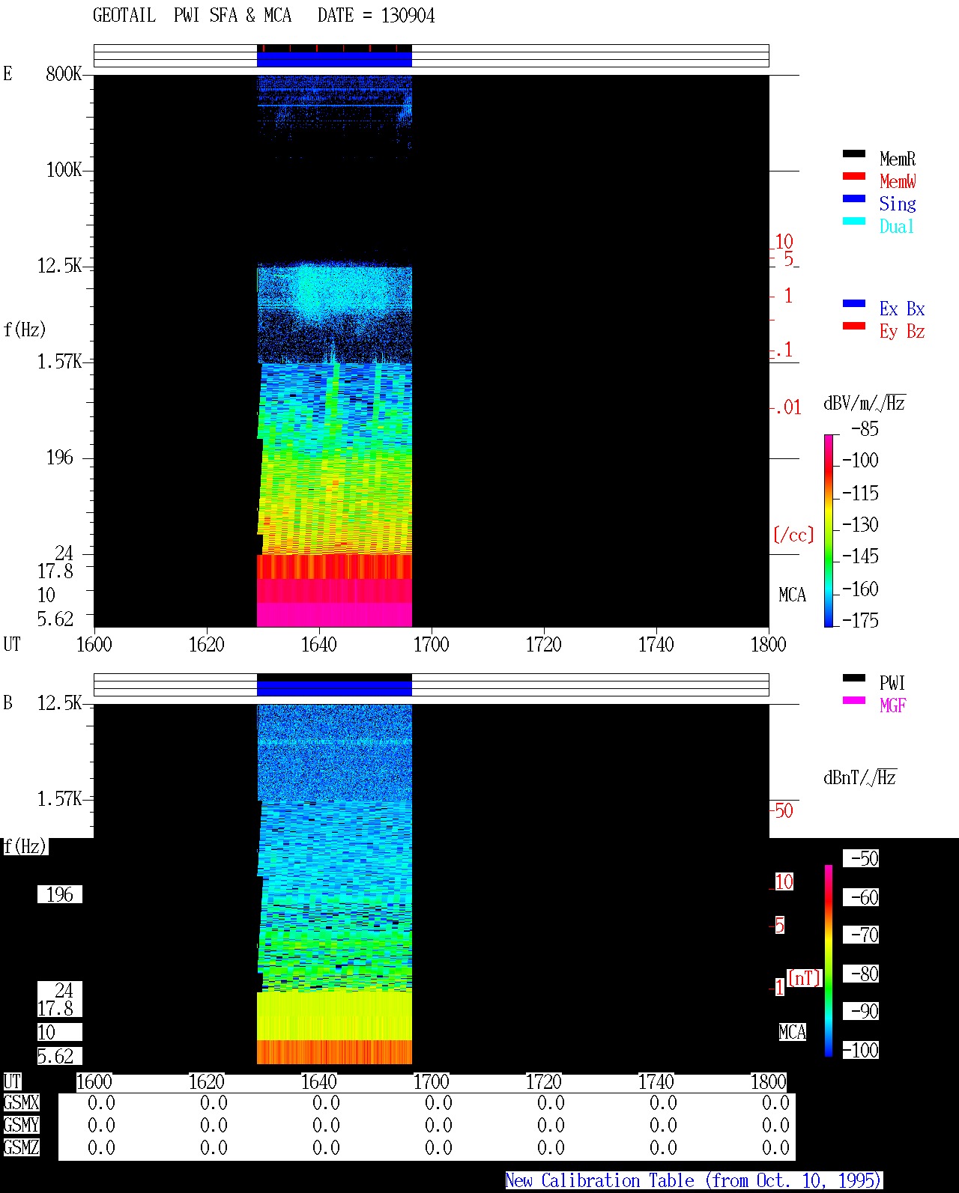The width and height of the screenshot is (959, 1193).
Task: Click the red Ey Bz legend swatch
Action: click(854, 326)
